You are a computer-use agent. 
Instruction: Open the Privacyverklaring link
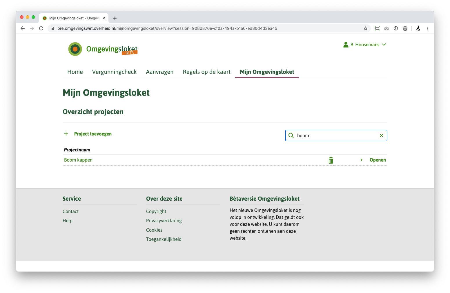[164, 221]
